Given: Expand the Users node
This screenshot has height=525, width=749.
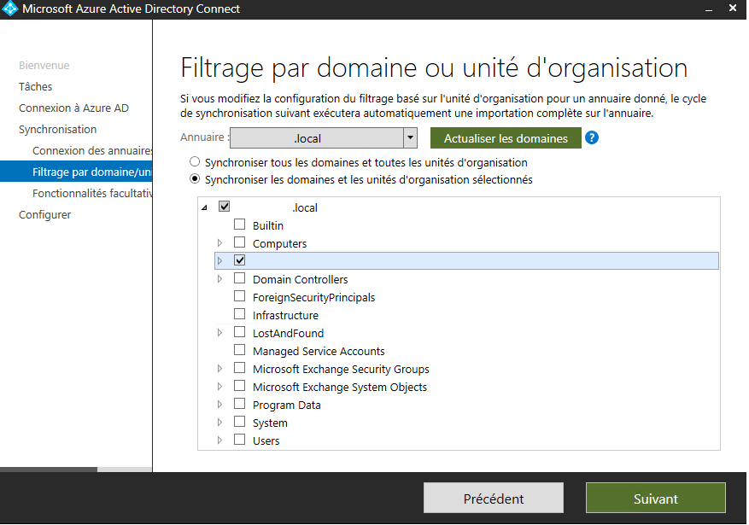Looking at the screenshot, I should pos(219,440).
